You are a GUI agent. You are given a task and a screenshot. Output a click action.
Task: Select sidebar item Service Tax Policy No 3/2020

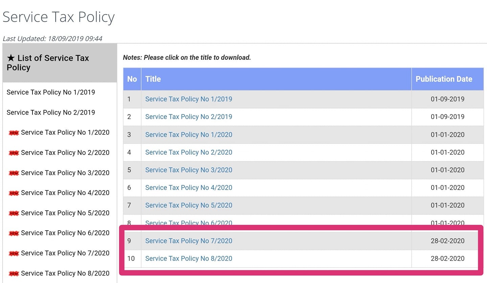[x=65, y=173]
